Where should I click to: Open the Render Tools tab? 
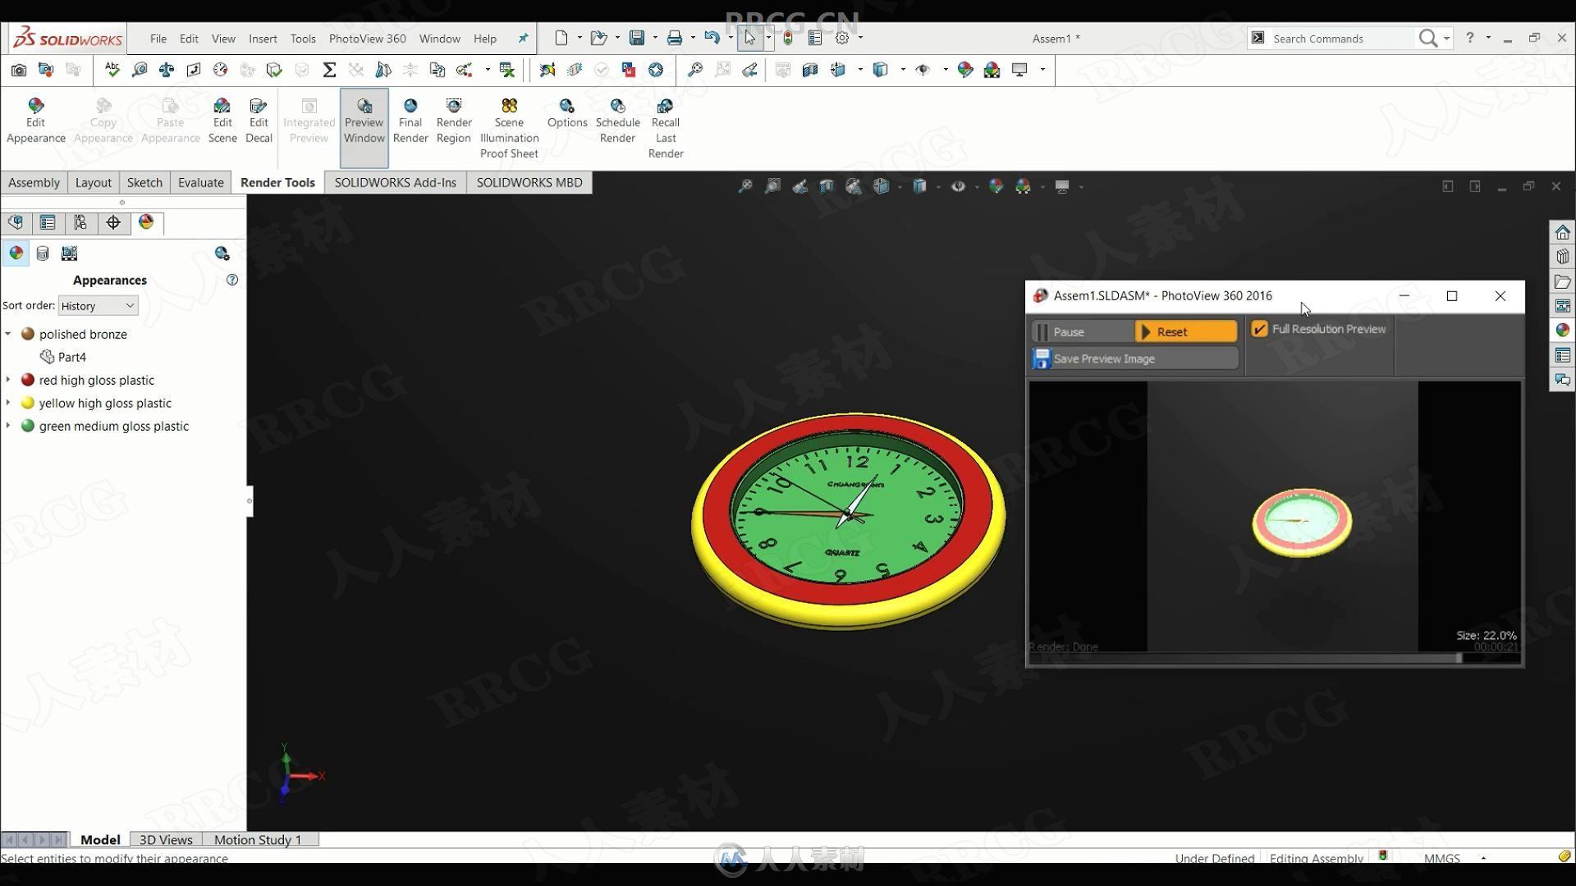tap(279, 182)
